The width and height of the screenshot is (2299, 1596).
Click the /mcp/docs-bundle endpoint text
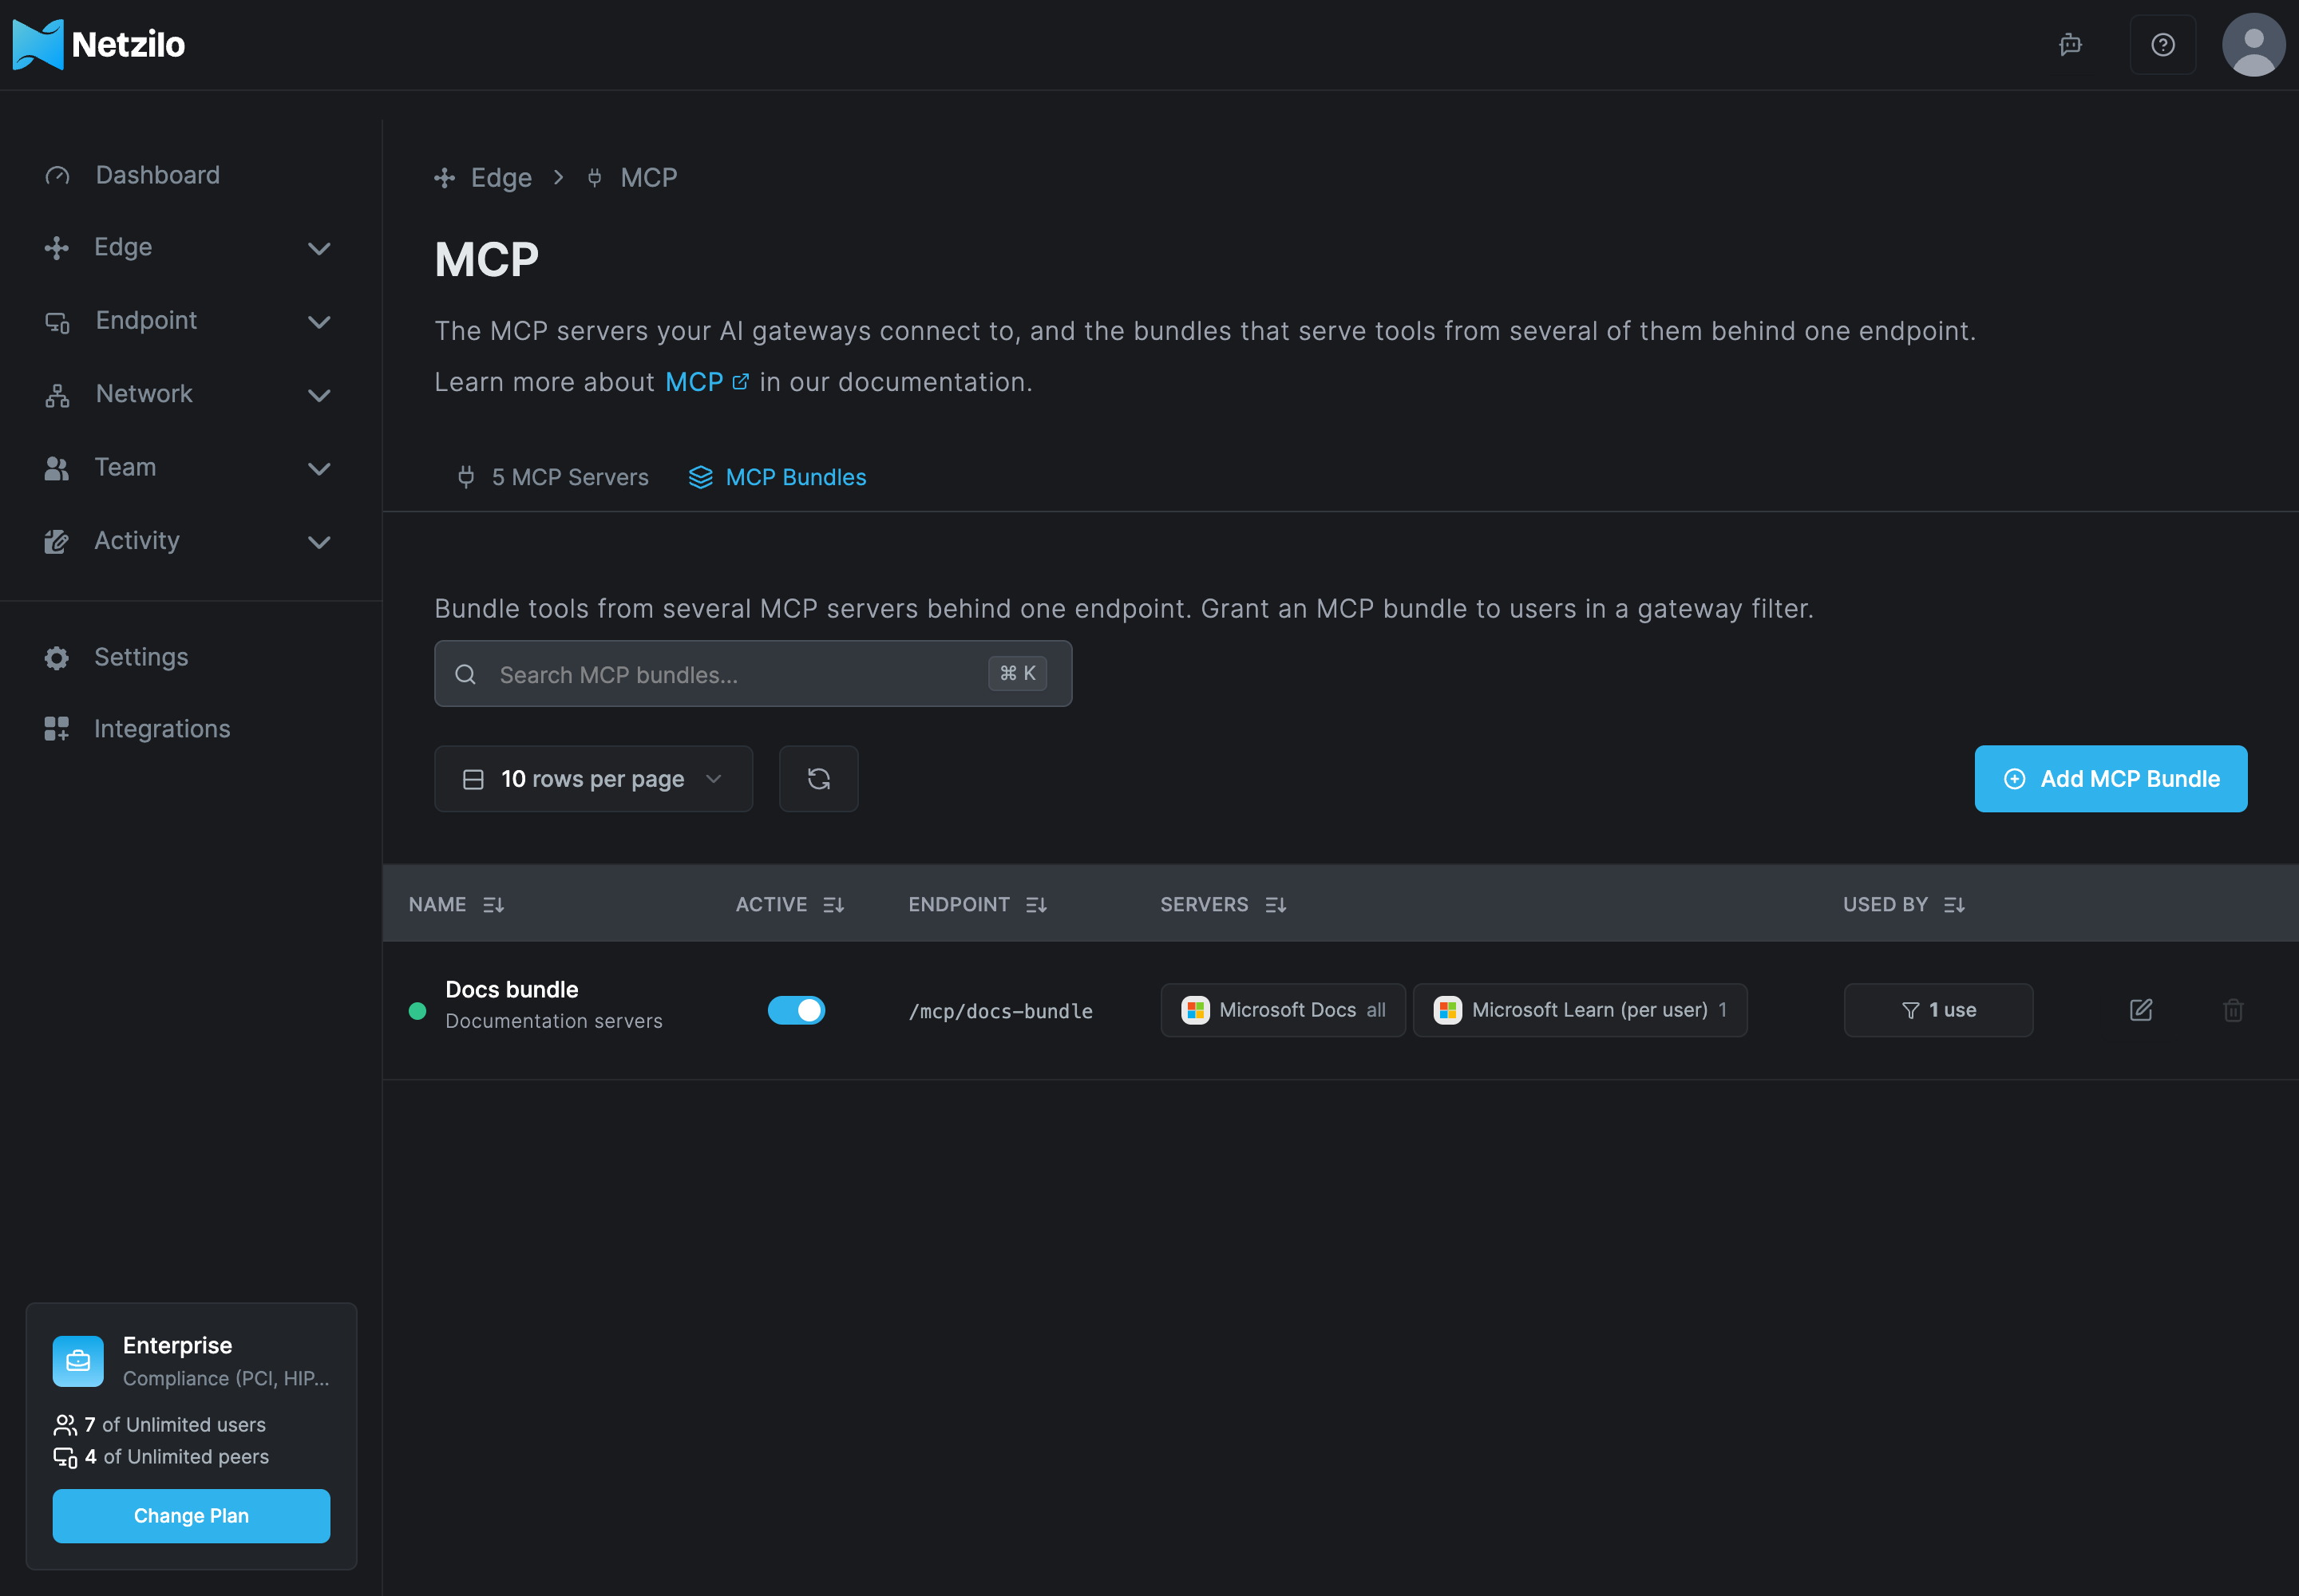tap(1000, 1011)
